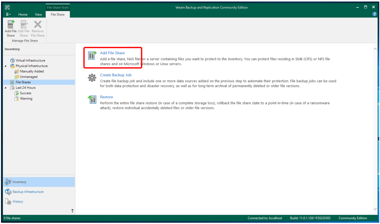Viewport: 380px width, 224px height.
Task: Click the Create Backup Job gear icon
Action: (x=92, y=78)
